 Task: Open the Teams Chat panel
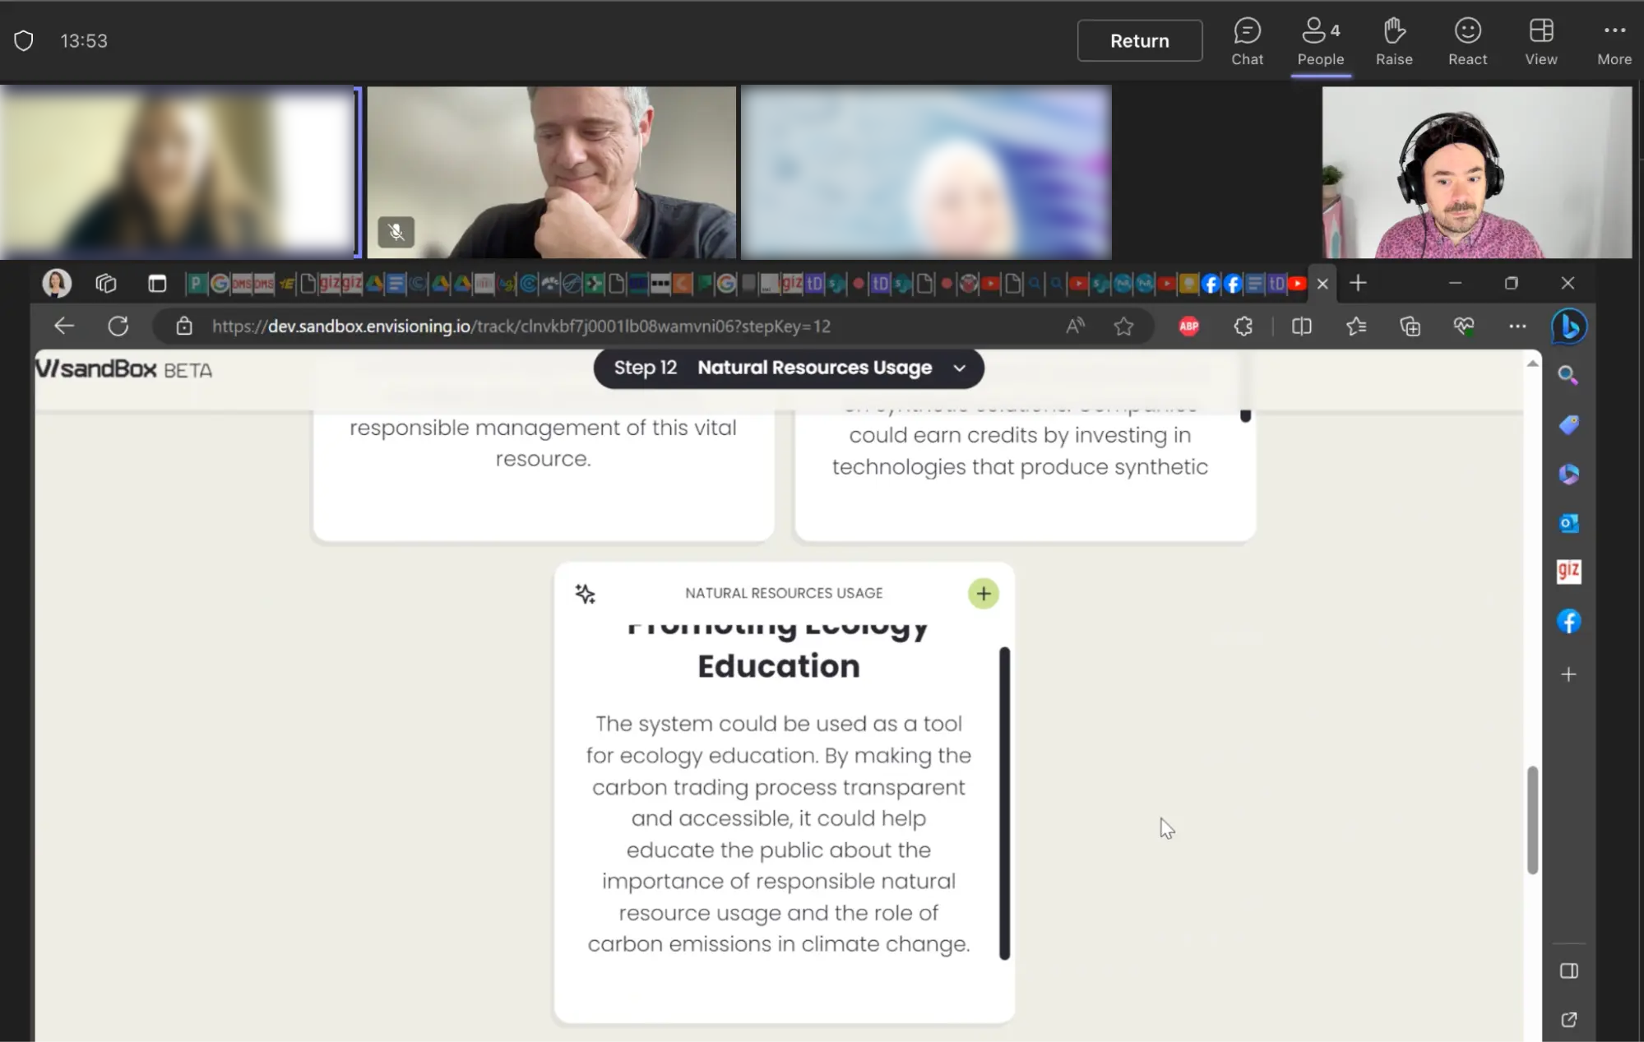(1247, 41)
